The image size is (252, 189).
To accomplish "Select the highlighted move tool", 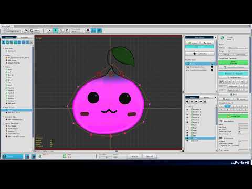I will 55,30.
